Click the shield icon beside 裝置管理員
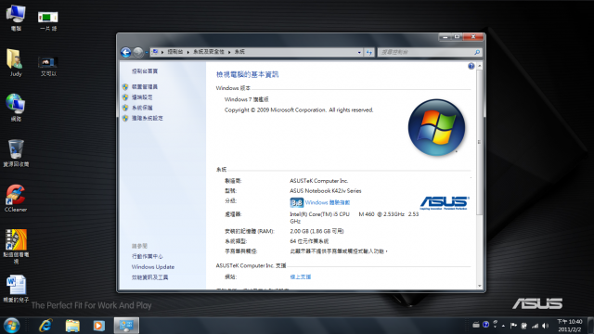This screenshot has width=594, height=334. 125,86
